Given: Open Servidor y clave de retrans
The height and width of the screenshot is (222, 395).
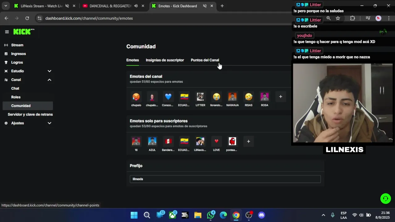Looking at the screenshot, I should (30, 114).
